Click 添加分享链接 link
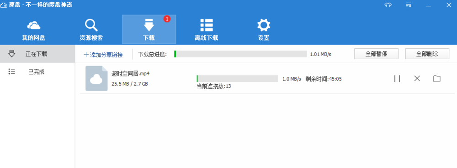The width and height of the screenshot is (457, 168). (103, 54)
